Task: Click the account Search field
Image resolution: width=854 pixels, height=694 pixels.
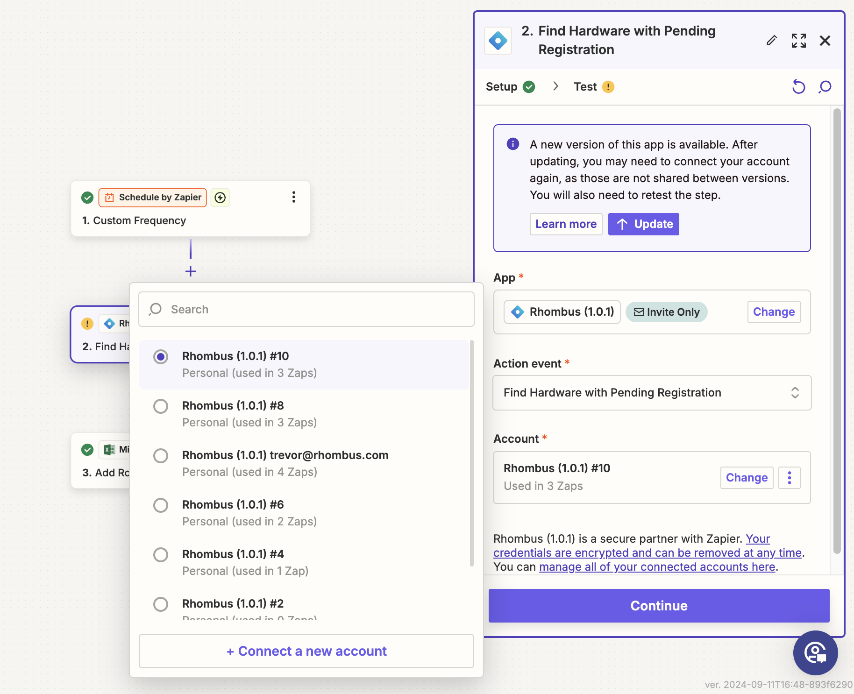Action: [306, 309]
